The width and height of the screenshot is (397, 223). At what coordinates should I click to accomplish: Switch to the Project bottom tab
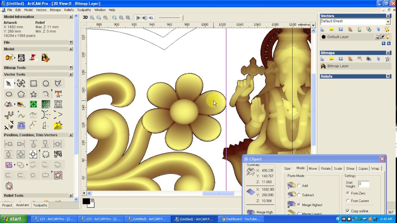[7, 205]
